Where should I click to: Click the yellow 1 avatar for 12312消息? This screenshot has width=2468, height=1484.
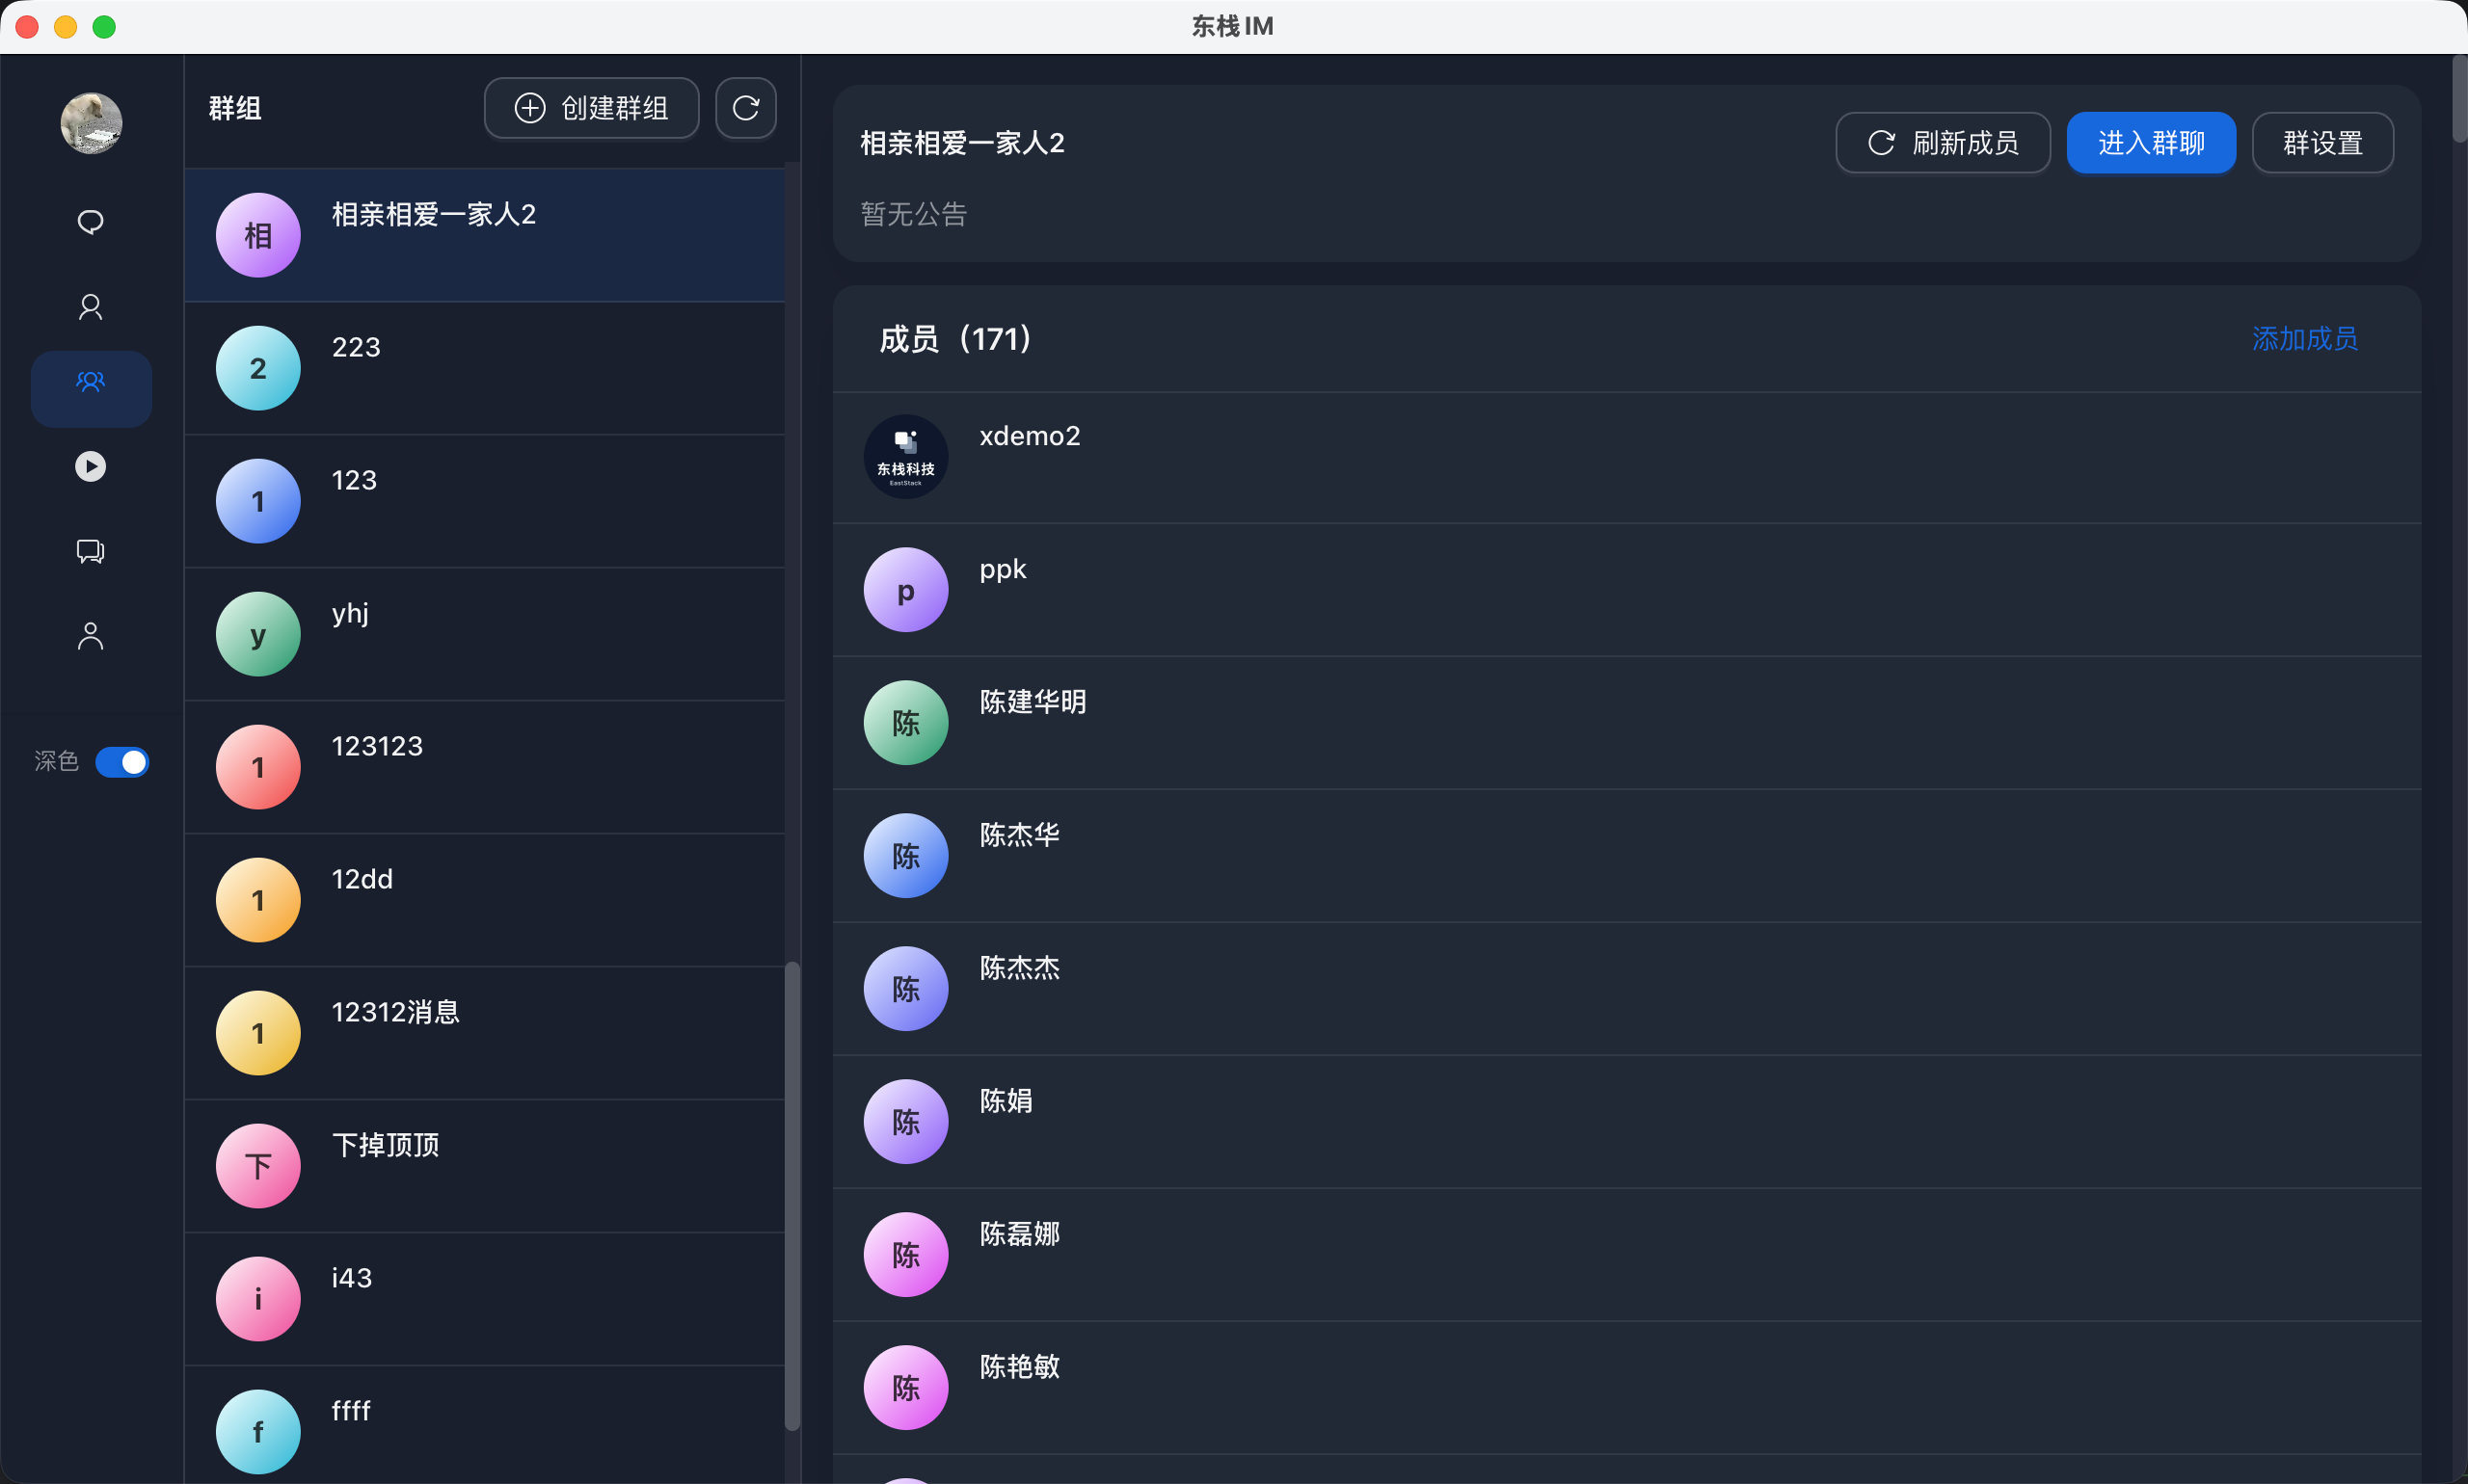coord(258,1033)
